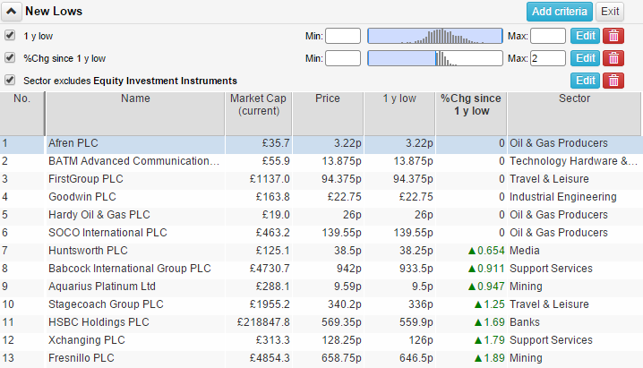The height and width of the screenshot is (368, 643).
Task: Select the Huntsworth PLC row
Action: (x=321, y=251)
